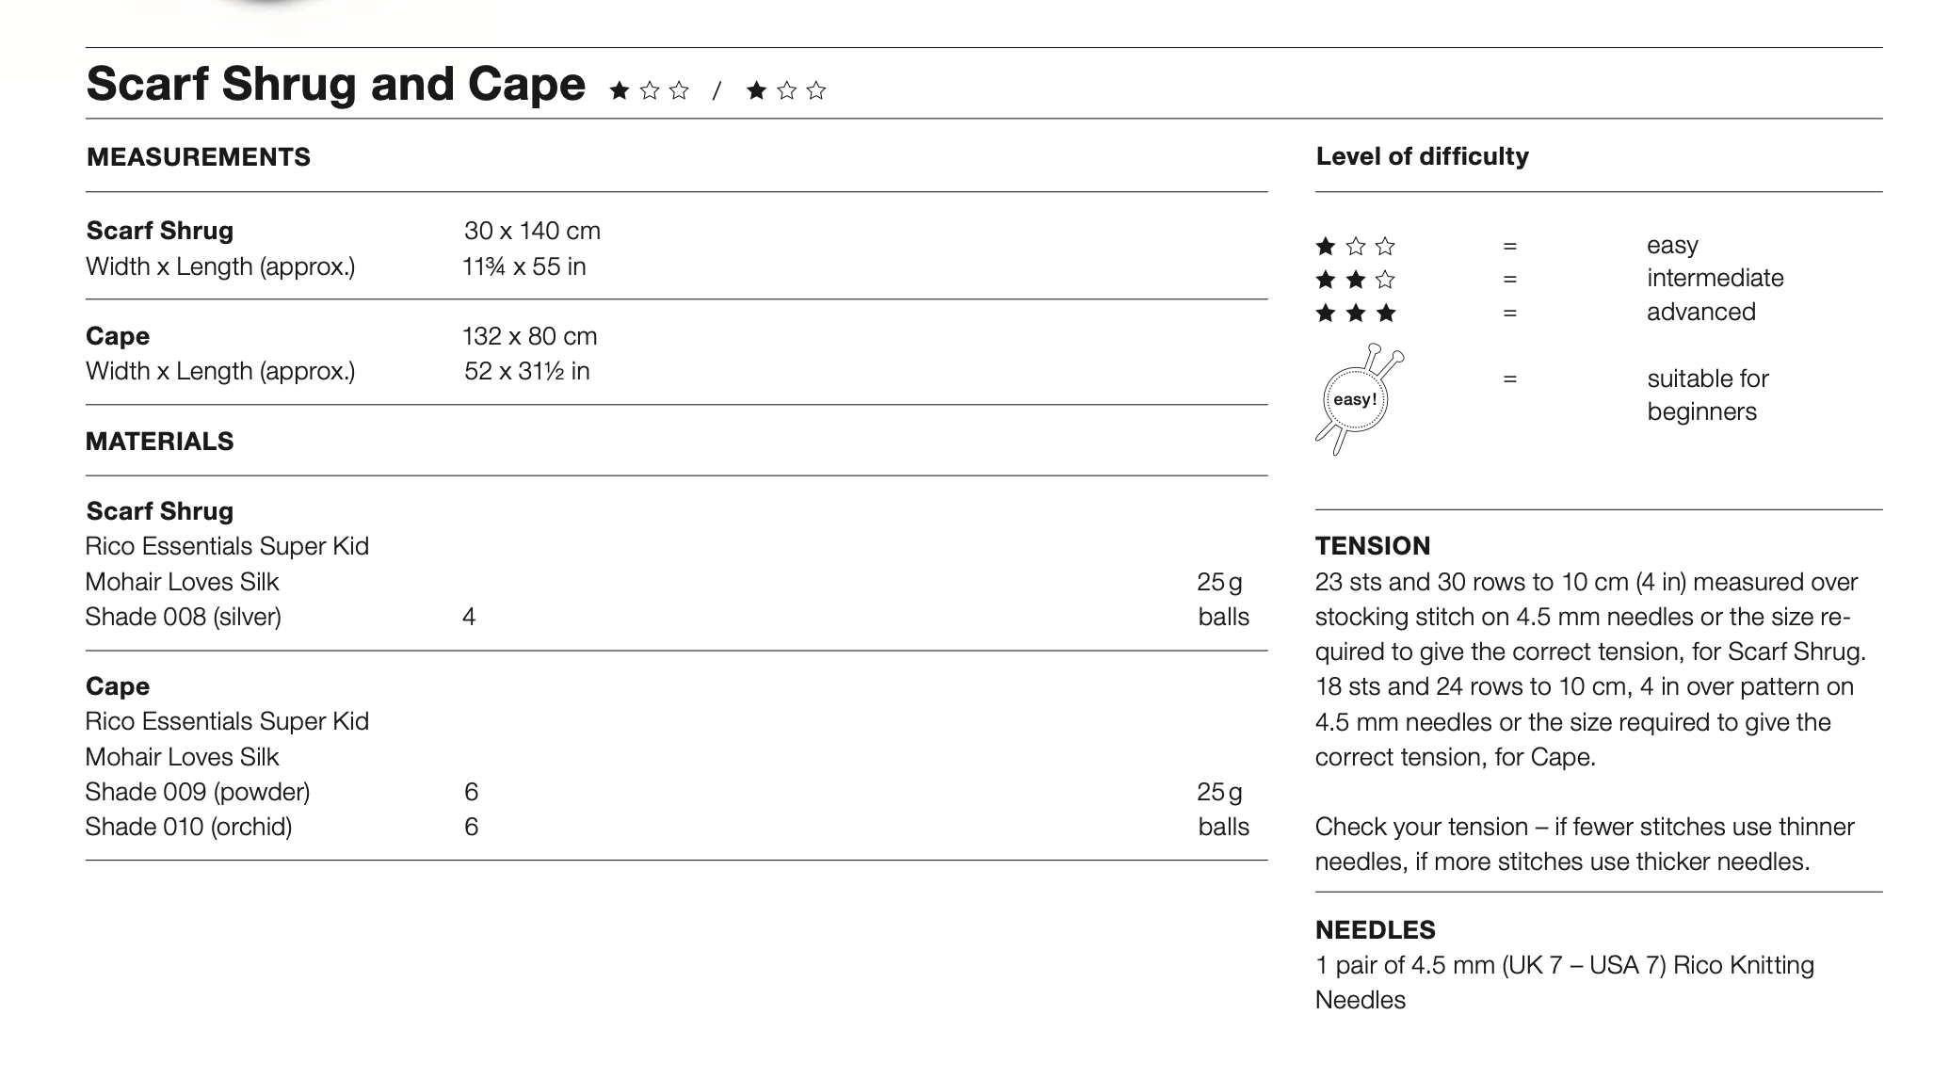Screen dimensions: 1949x1079
Task: Select the MEASUREMENTS section heading
Action: [198, 157]
